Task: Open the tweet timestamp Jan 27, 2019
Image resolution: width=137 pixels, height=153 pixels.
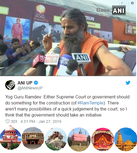Action: pyautogui.click(x=41, y=121)
